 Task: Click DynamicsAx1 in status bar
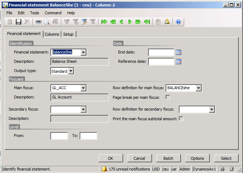pyautogui.click(x=204, y=169)
